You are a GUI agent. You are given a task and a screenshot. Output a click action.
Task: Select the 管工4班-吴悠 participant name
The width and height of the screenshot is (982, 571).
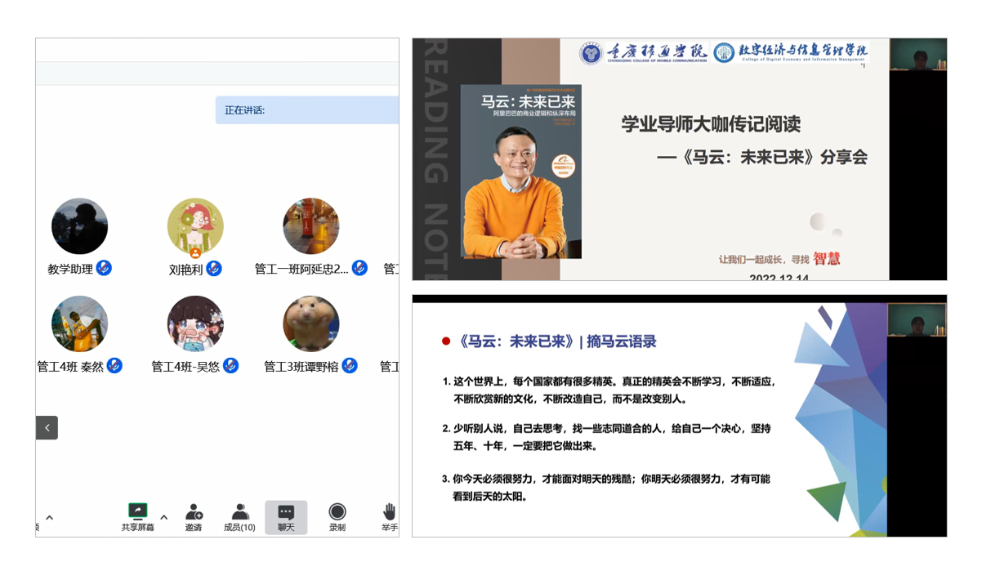point(185,367)
